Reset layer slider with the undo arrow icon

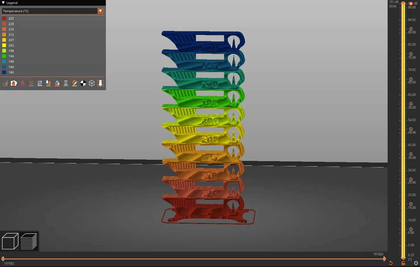391,263
